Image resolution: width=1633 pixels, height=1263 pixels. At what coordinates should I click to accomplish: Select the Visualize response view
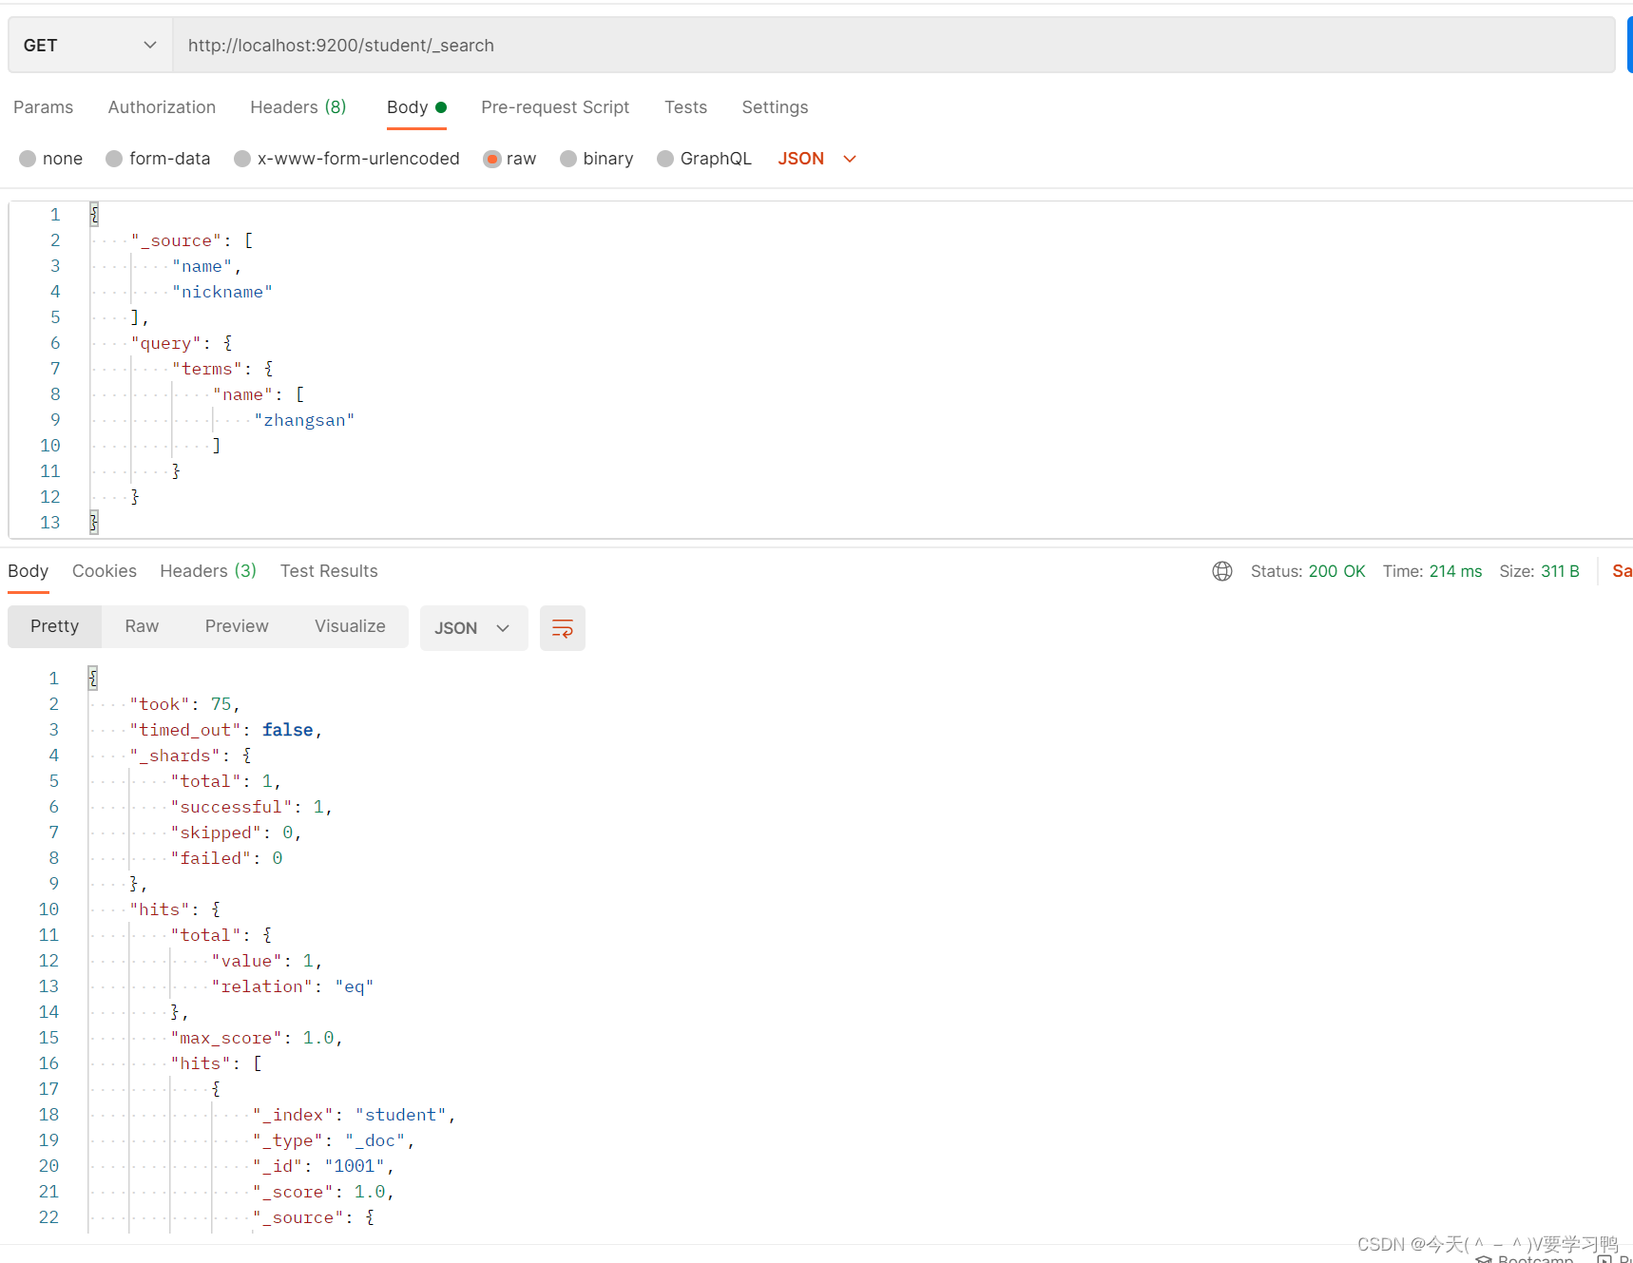click(x=350, y=626)
